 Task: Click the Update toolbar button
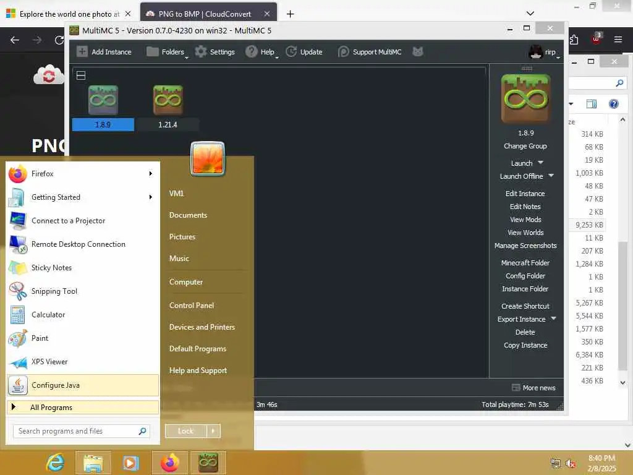[x=304, y=52]
